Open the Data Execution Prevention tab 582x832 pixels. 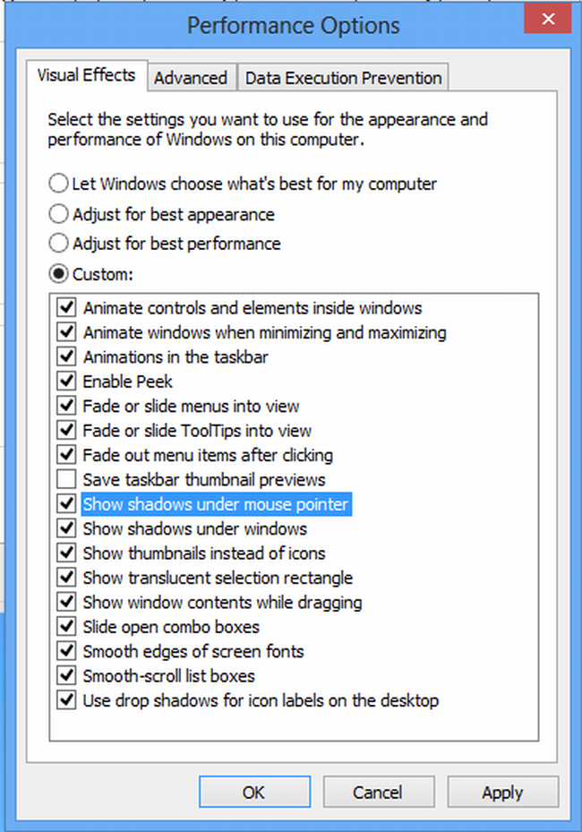(x=343, y=78)
